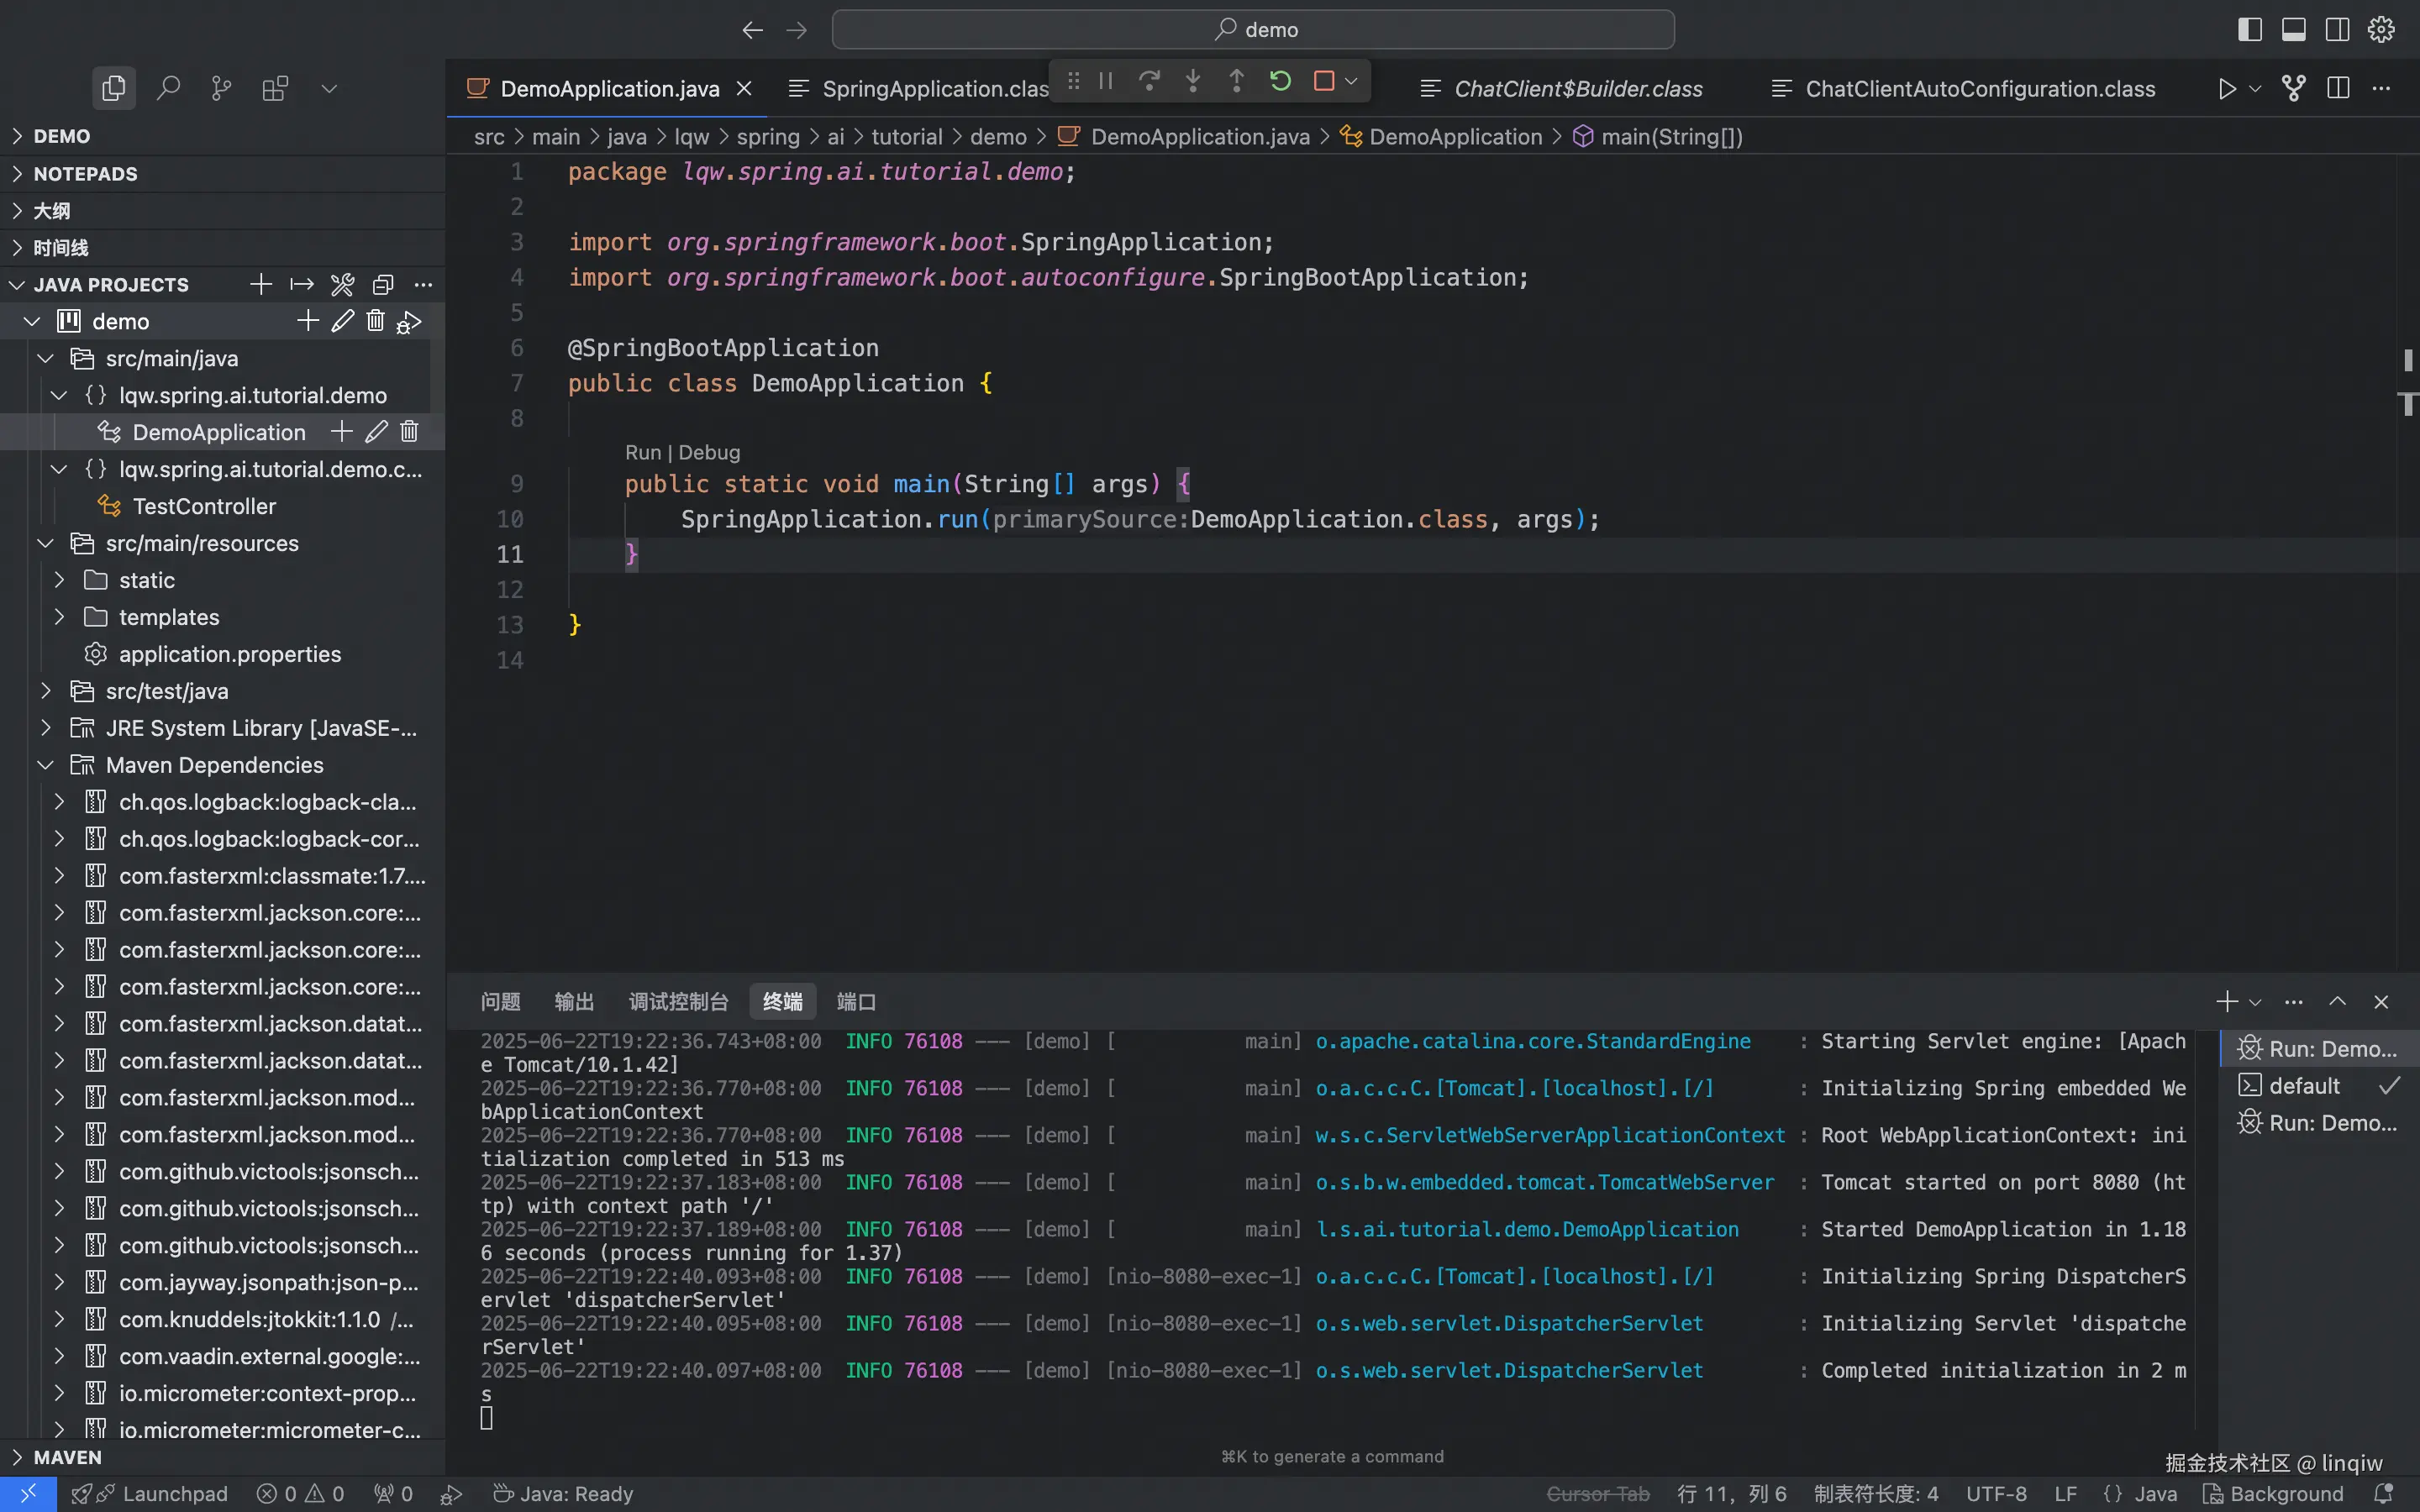Toggle the secondary sidebar layout button
This screenshot has width=2420, height=1512.
pyautogui.click(x=2337, y=29)
